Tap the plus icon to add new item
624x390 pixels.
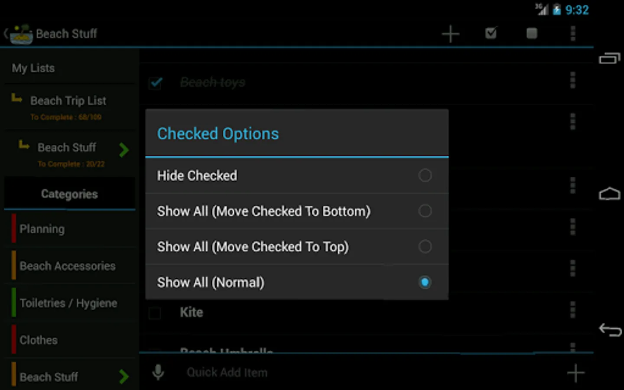click(450, 33)
